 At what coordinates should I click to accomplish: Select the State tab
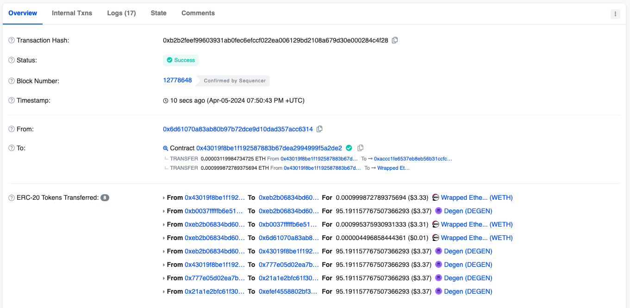(158, 13)
